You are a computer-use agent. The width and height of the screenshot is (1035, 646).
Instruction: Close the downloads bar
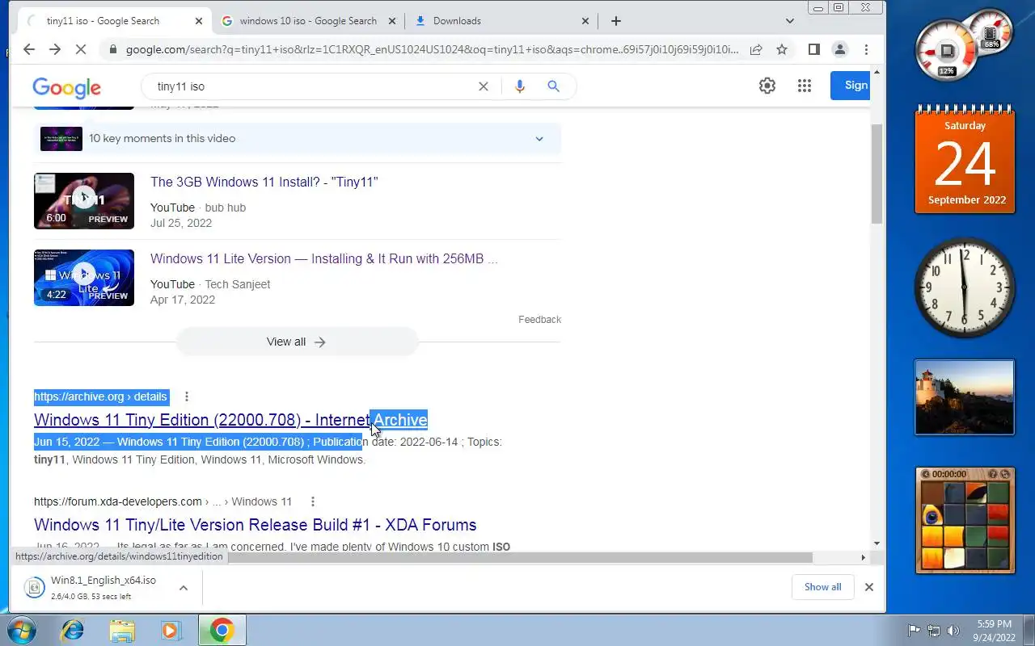pos(869,587)
